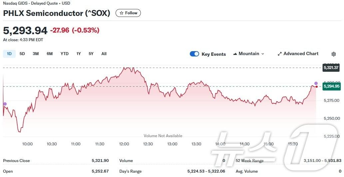Select the 1D time range tab
Image resolution: width=344 pixels, height=177 pixels.
[x=9, y=54]
